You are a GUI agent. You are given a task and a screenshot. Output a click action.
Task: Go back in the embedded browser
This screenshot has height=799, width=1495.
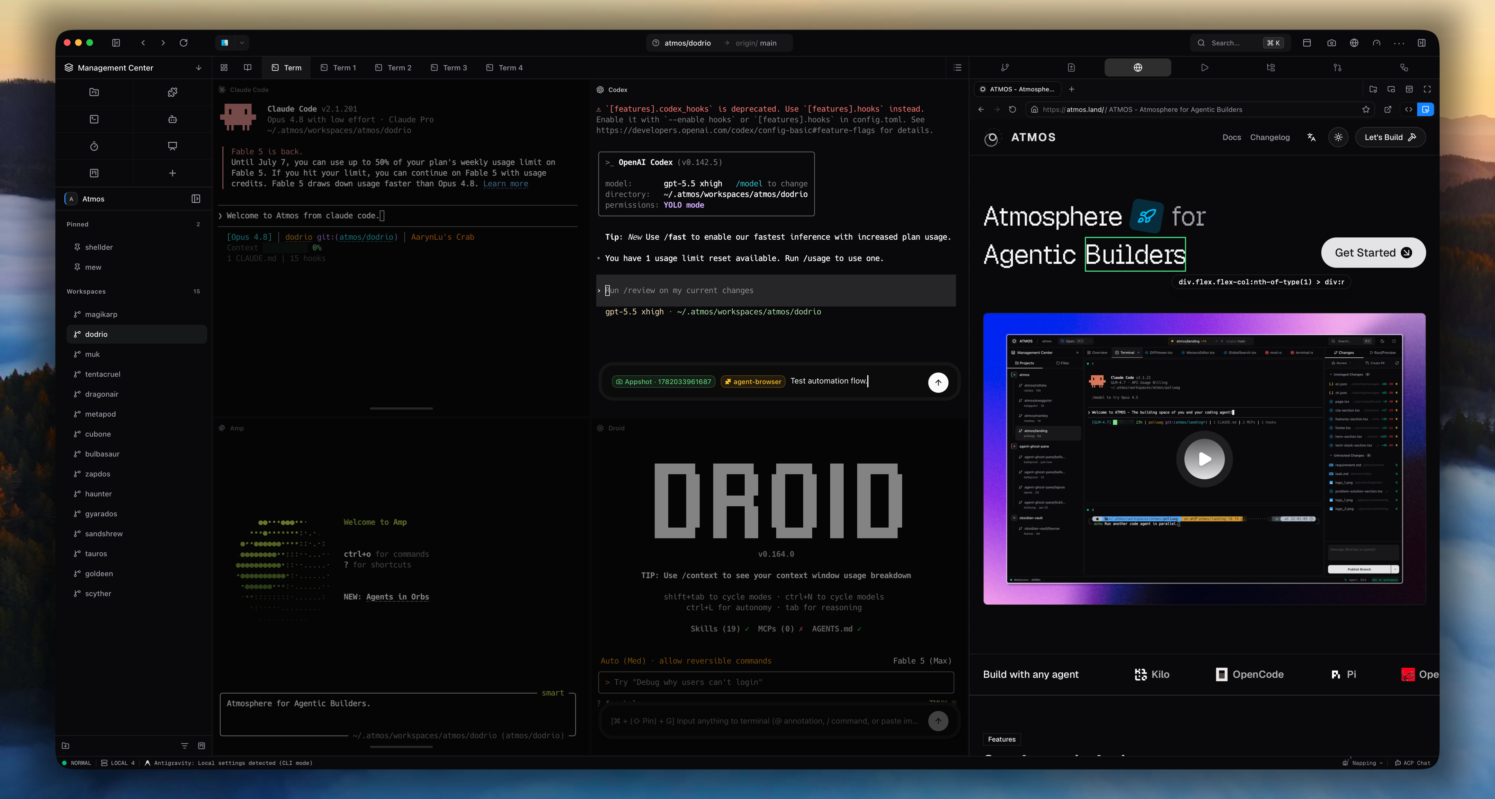pos(981,110)
